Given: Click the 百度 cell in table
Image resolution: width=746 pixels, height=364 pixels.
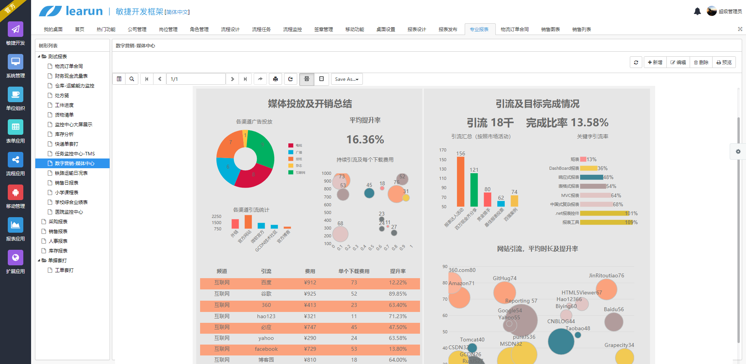Looking at the screenshot, I should coord(266,283).
